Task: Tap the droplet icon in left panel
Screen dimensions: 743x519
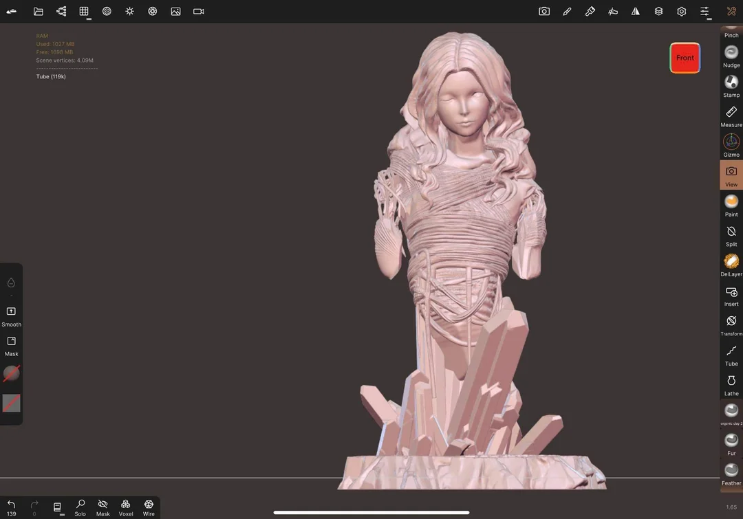Action: (11, 283)
